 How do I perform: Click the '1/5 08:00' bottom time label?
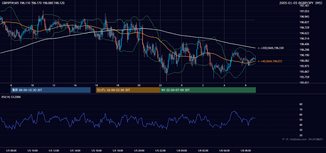point(11,151)
